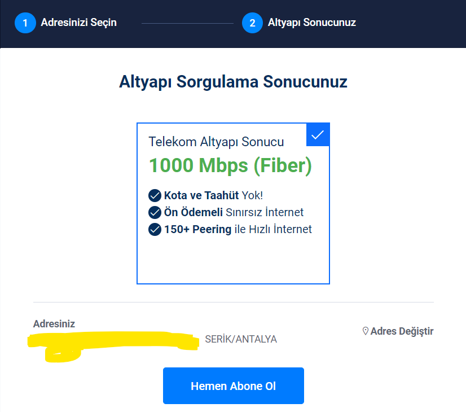Click the step 2 circle icon
Screen dimensions: 466x412
click(x=253, y=23)
